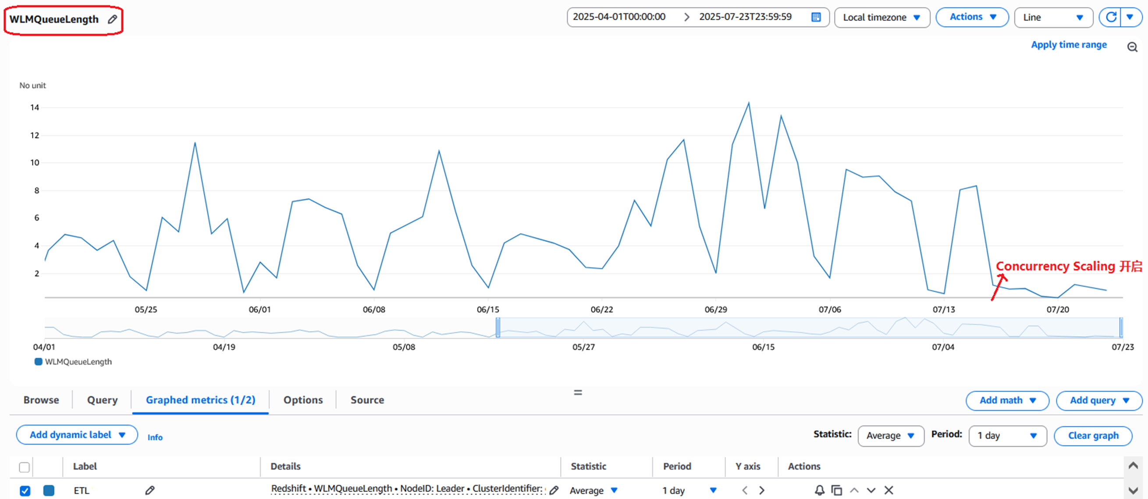The width and height of the screenshot is (1148, 499).
Task: Open the Statistic Average dropdown
Action: pyautogui.click(x=890, y=436)
